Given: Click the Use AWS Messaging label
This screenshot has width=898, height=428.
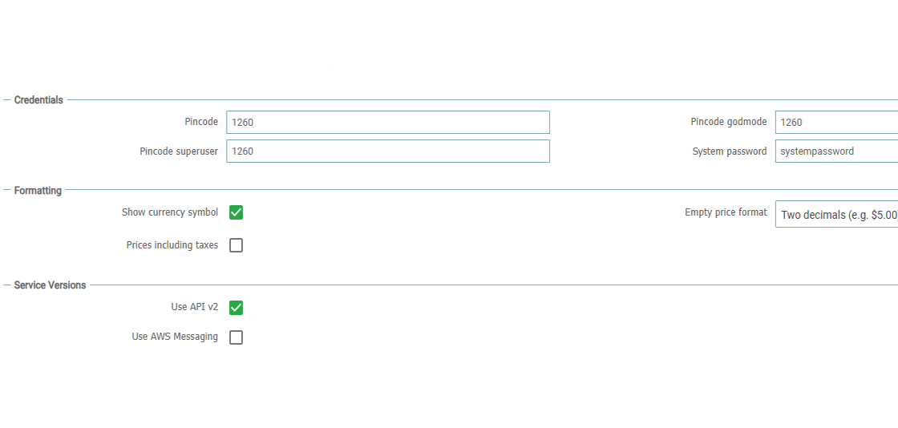Looking at the screenshot, I should pyautogui.click(x=175, y=337).
